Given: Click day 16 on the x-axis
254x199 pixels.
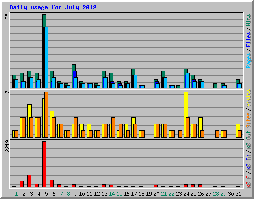Looking at the screenshot, I should click(x=127, y=194).
